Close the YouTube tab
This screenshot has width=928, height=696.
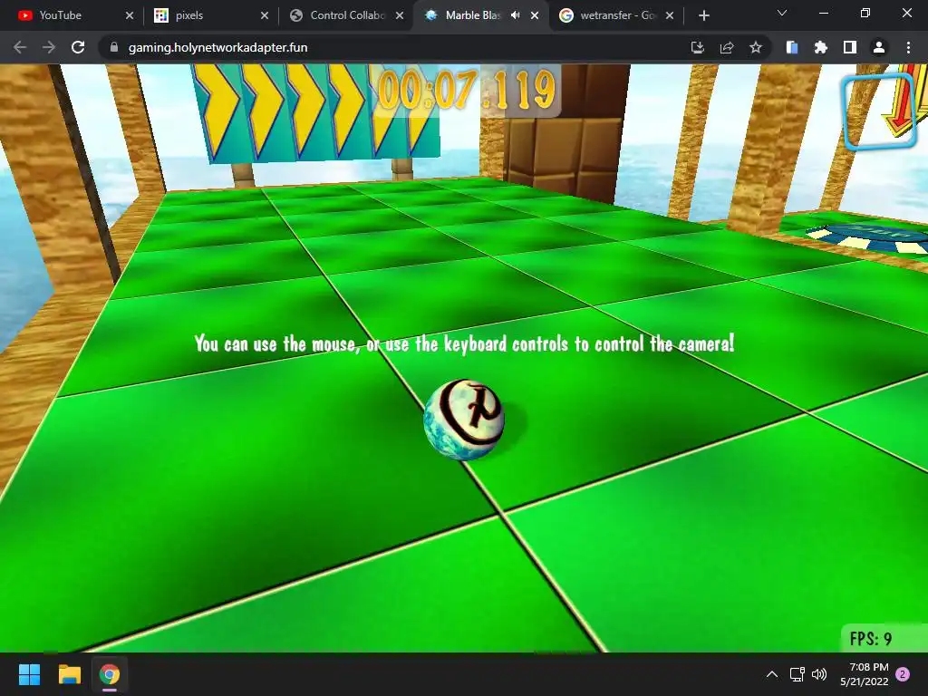[130, 15]
